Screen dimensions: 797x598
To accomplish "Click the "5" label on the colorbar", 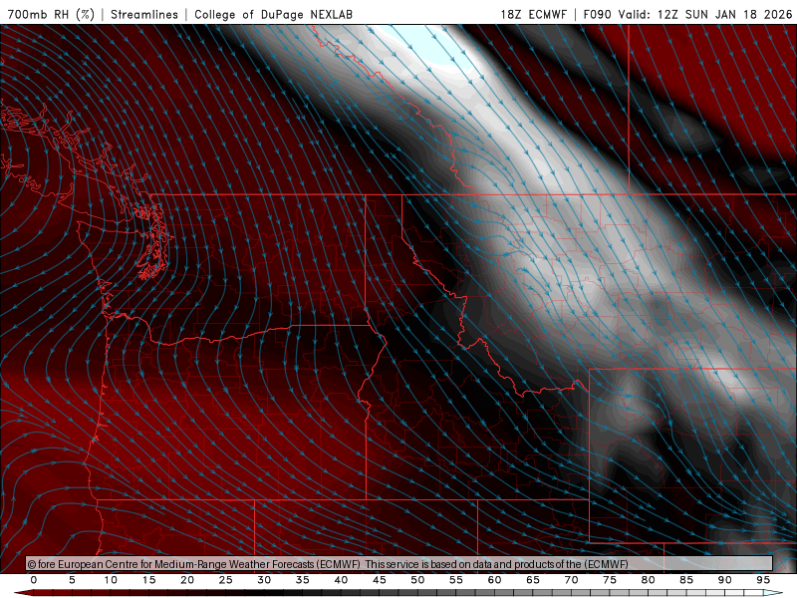I will point(72,580).
